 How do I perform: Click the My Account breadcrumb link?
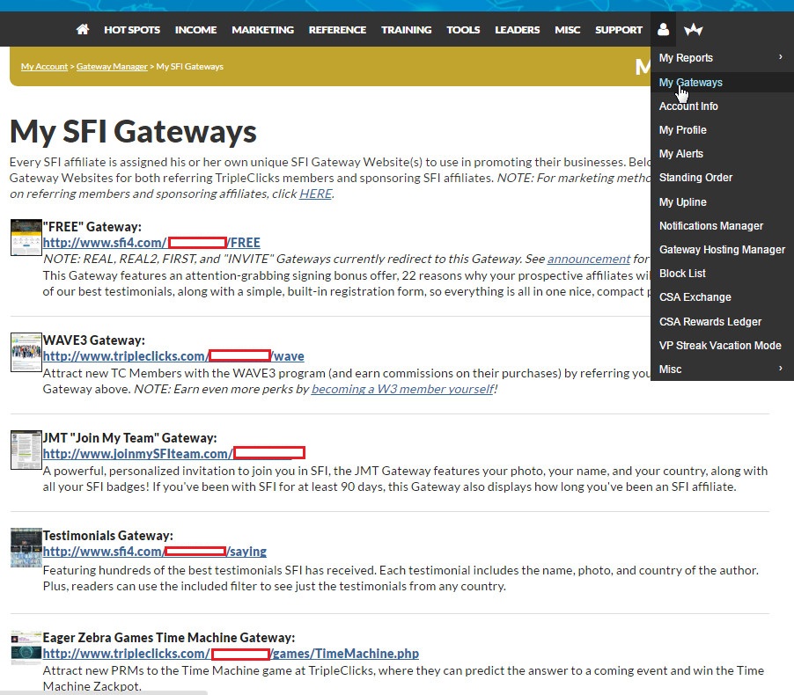pos(44,66)
